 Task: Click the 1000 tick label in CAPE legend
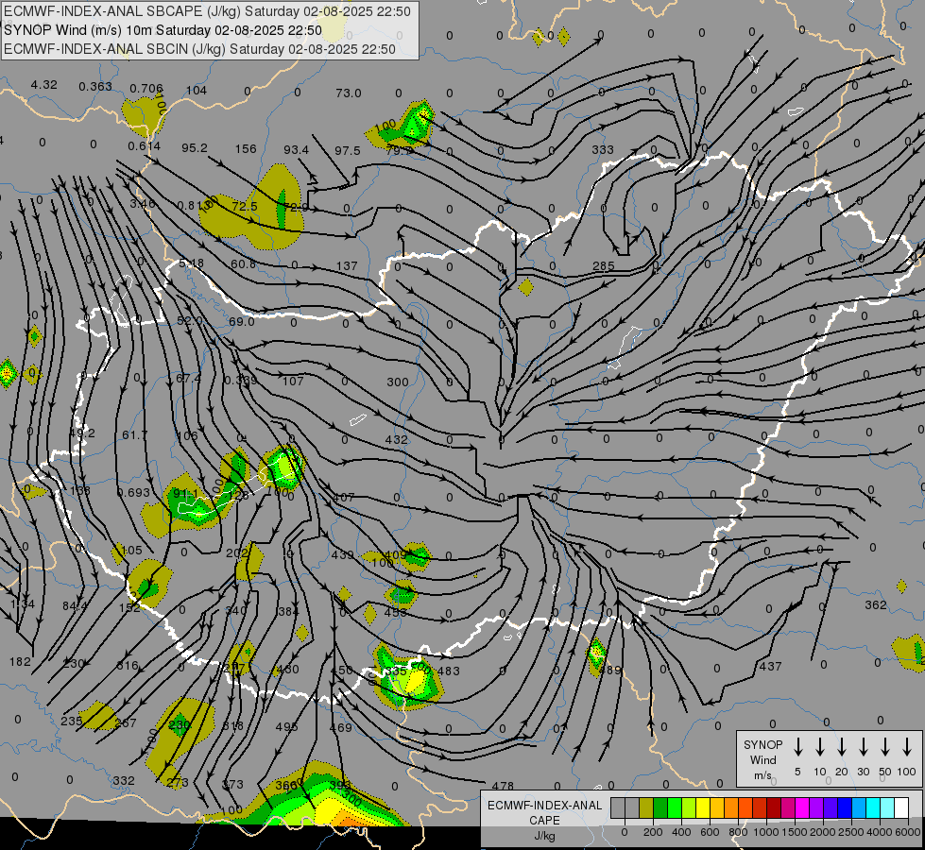tap(766, 832)
